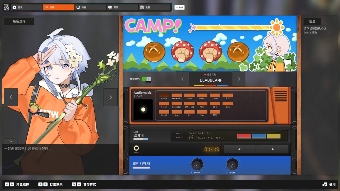Screen dimensions: 340x191
Task: Click the orange speaker grille on Audiomatic
Action: (x=281, y=96)
